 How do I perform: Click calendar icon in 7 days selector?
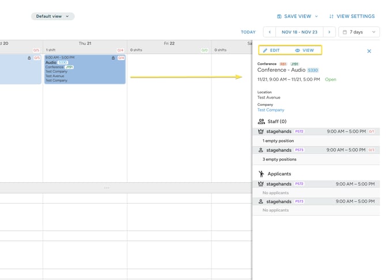coord(345,32)
